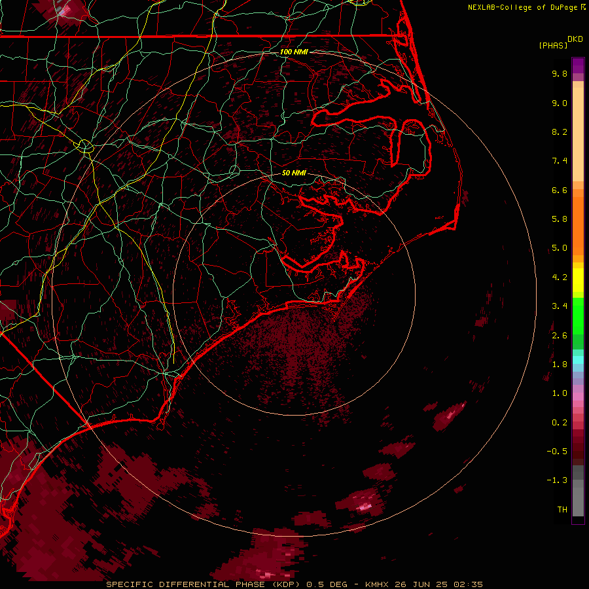Screen dimensions: 589x589
Task: Click the 7.4 value on the color scale
Action: pyautogui.click(x=560, y=161)
